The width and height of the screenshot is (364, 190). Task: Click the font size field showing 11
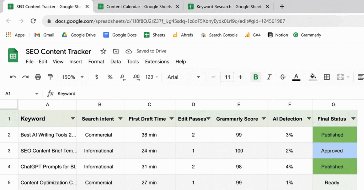tap(227, 77)
